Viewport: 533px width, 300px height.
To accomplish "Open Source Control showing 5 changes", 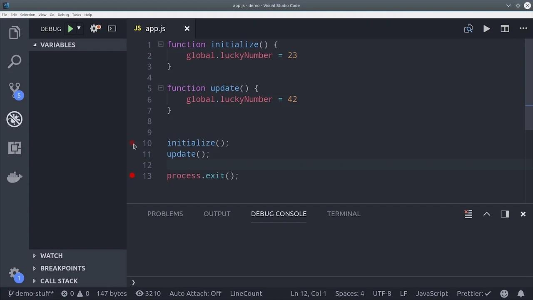I will click(x=15, y=90).
